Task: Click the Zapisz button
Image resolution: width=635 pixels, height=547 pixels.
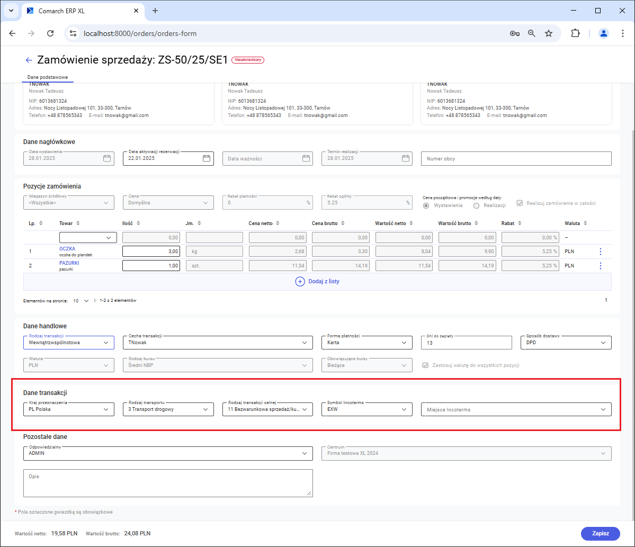Action: pyautogui.click(x=600, y=534)
